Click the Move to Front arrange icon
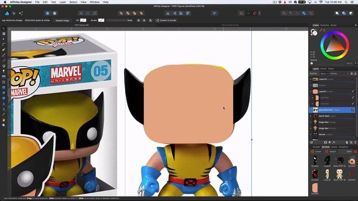 point(142,13)
